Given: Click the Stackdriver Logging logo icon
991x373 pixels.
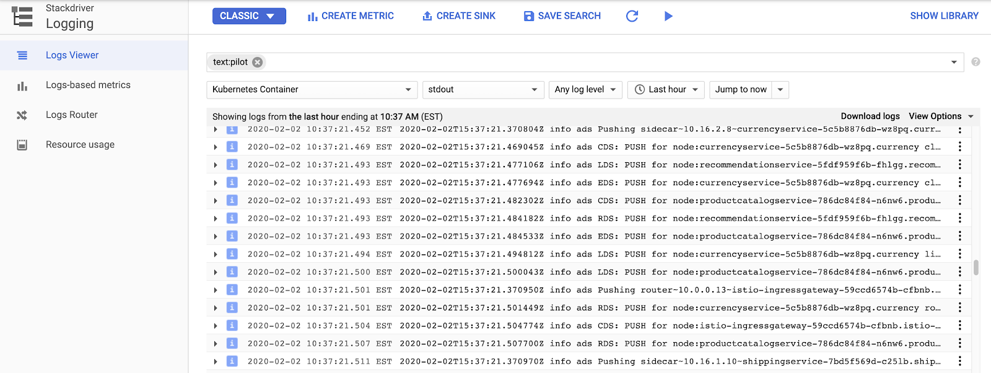Looking at the screenshot, I should [22, 16].
